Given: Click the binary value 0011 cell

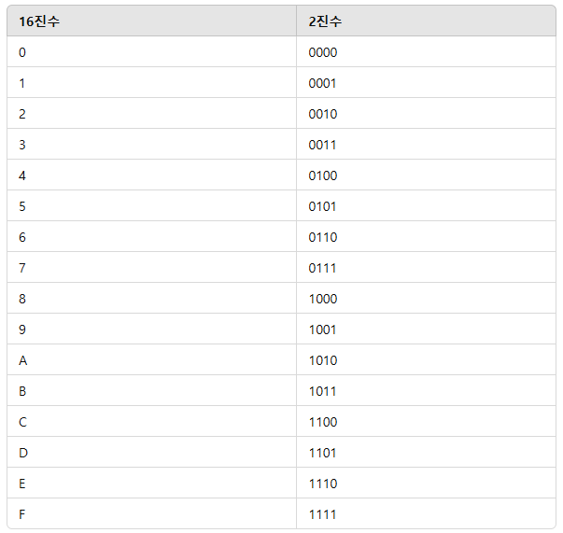Looking at the screenshot, I should pos(323,145).
